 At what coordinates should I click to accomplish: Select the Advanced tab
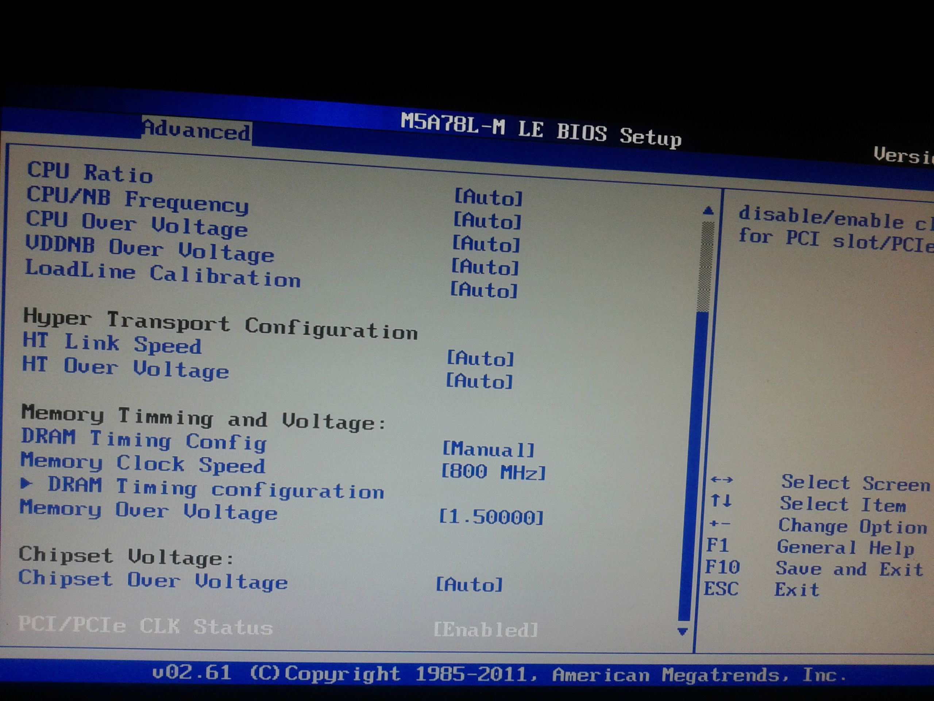pyautogui.click(x=196, y=130)
